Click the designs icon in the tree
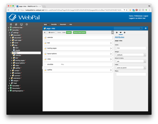 [x=12, y=80]
